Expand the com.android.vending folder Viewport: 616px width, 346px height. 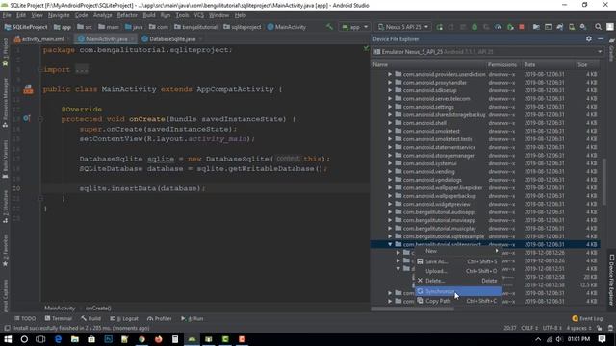pos(390,171)
